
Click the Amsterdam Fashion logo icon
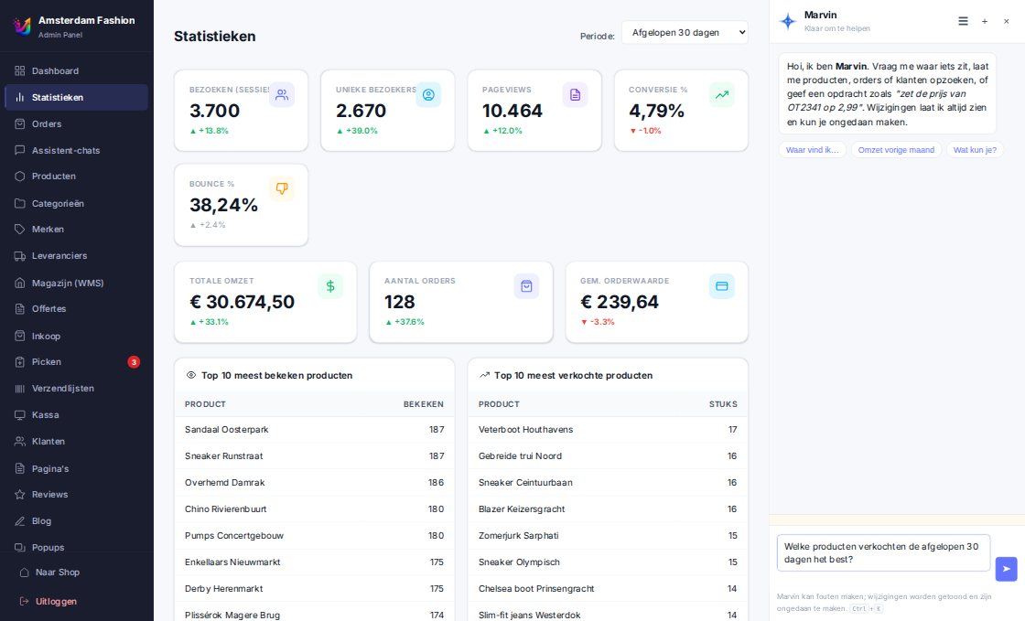click(22, 27)
